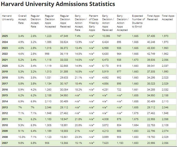177x147 pixels.
Task: Select the Total Apps Accepted column header
Action: (168, 18)
